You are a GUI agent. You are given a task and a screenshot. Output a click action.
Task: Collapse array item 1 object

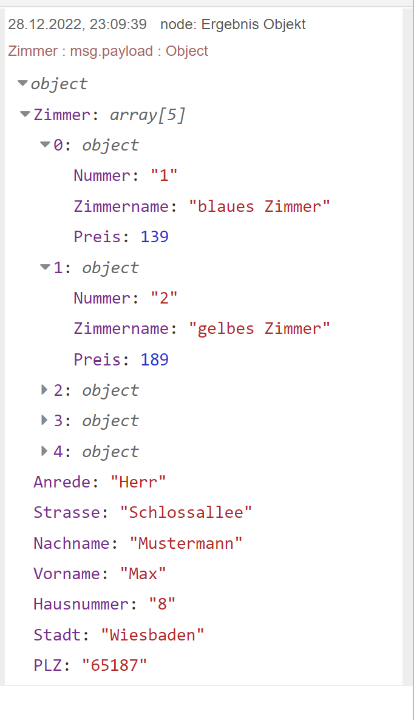(45, 267)
